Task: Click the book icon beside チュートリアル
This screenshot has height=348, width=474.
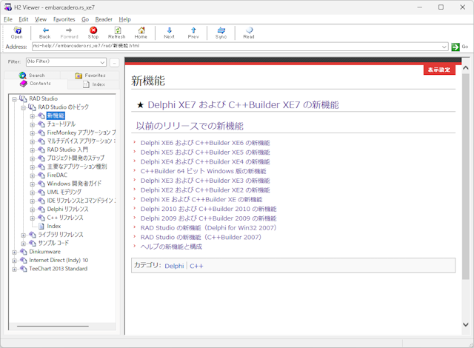Action: 41,124
